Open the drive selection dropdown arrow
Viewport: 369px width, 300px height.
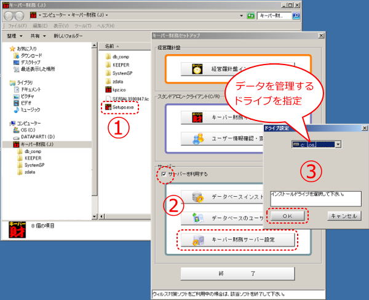pos(338,144)
